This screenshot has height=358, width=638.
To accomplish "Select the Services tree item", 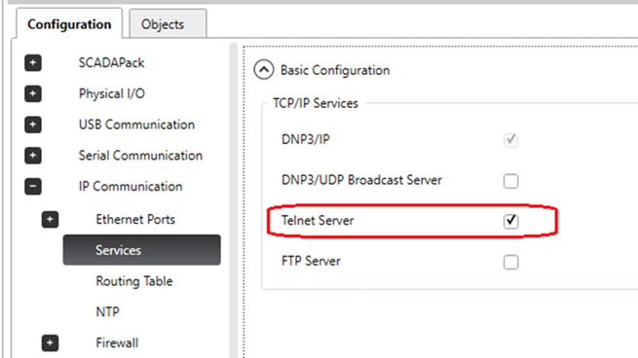I will pyautogui.click(x=141, y=250).
